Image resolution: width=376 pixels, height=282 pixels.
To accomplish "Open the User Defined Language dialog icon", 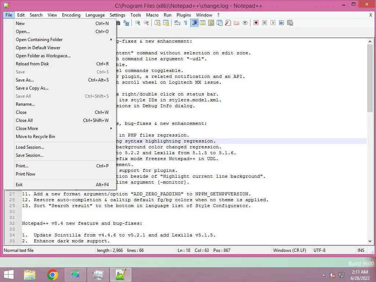I will point(203,23).
